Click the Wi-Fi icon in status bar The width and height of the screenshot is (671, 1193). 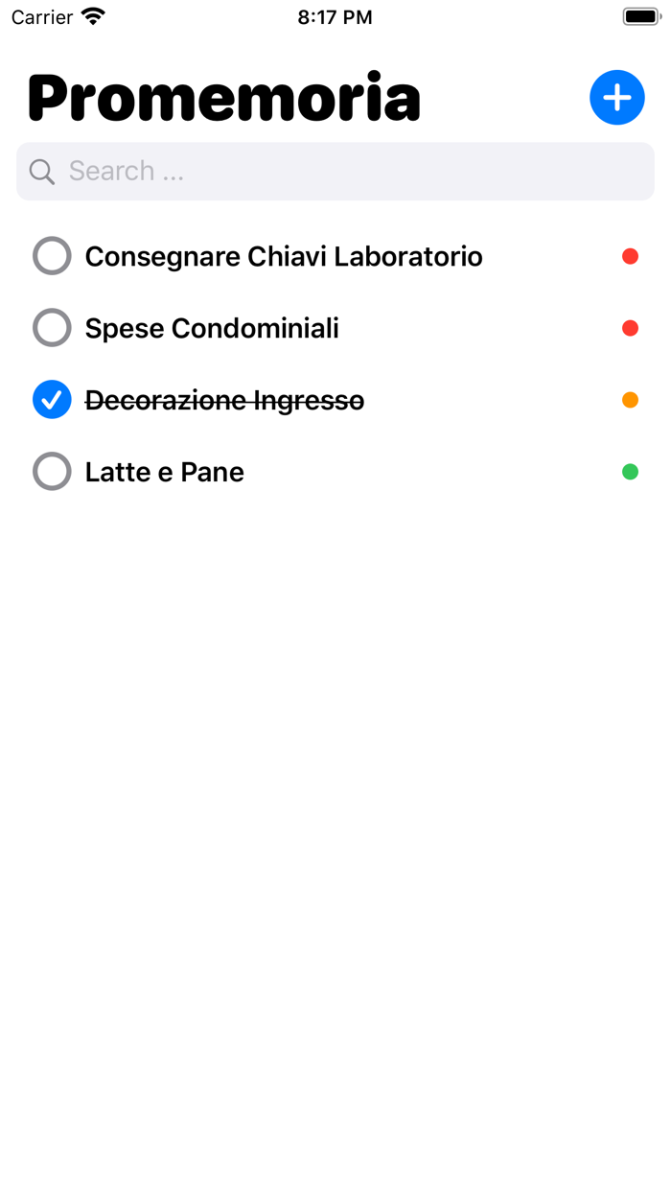pos(91,15)
